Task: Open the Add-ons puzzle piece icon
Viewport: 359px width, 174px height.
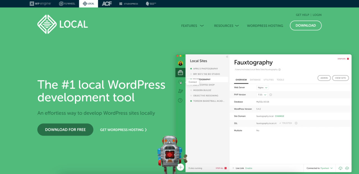Action: click(180, 91)
